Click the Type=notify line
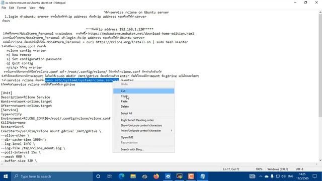 (x=11, y=114)
